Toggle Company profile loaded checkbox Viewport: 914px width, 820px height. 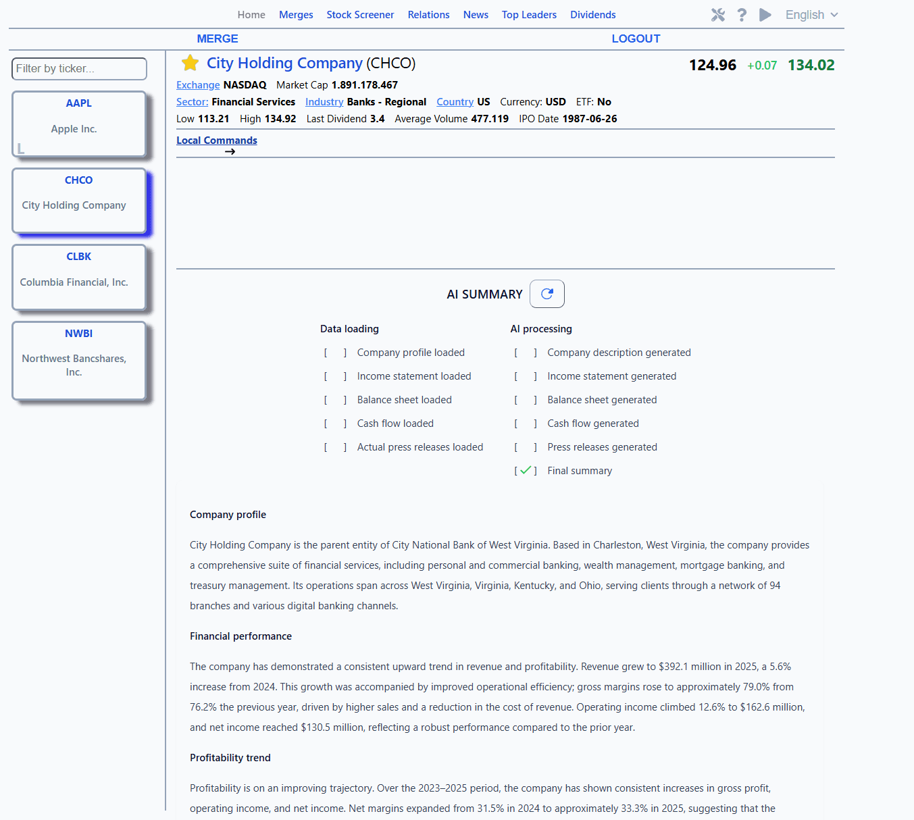point(336,353)
